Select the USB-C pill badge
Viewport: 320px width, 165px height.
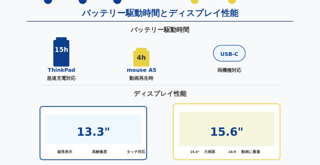pos(229,54)
